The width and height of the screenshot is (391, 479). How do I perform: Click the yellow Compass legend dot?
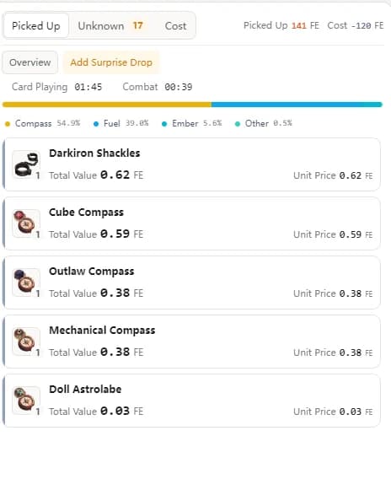8,124
